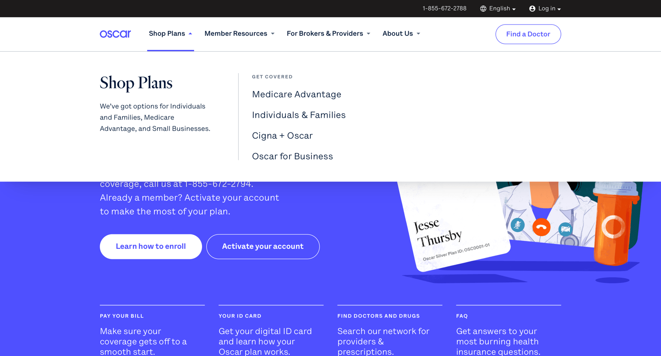Select Individuals & Families
The image size is (661, 356).
tap(299, 115)
